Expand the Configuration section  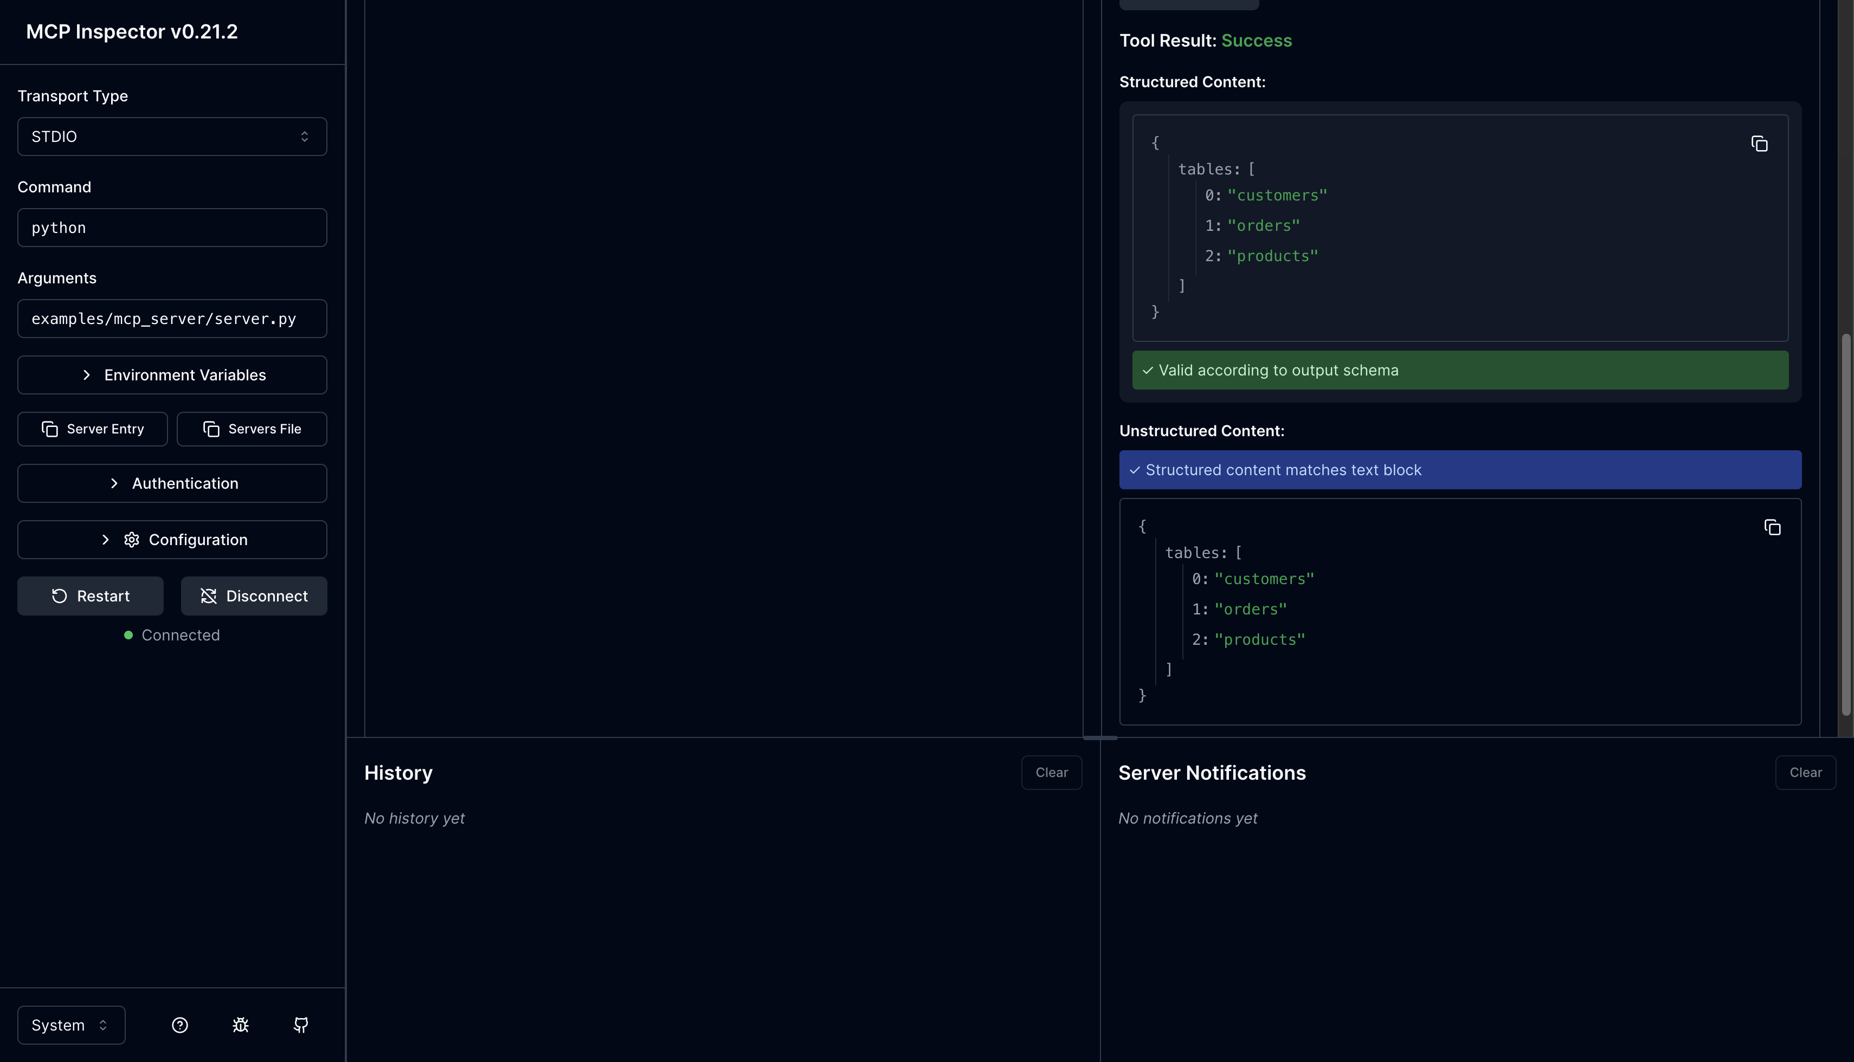click(172, 540)
